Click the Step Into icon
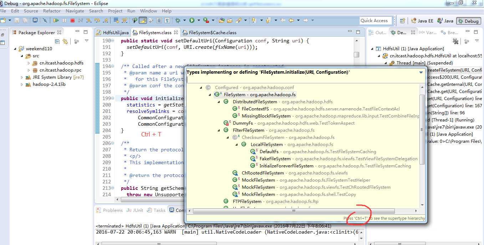The height and width of the screenshot is (245, 484). (89, 21)
